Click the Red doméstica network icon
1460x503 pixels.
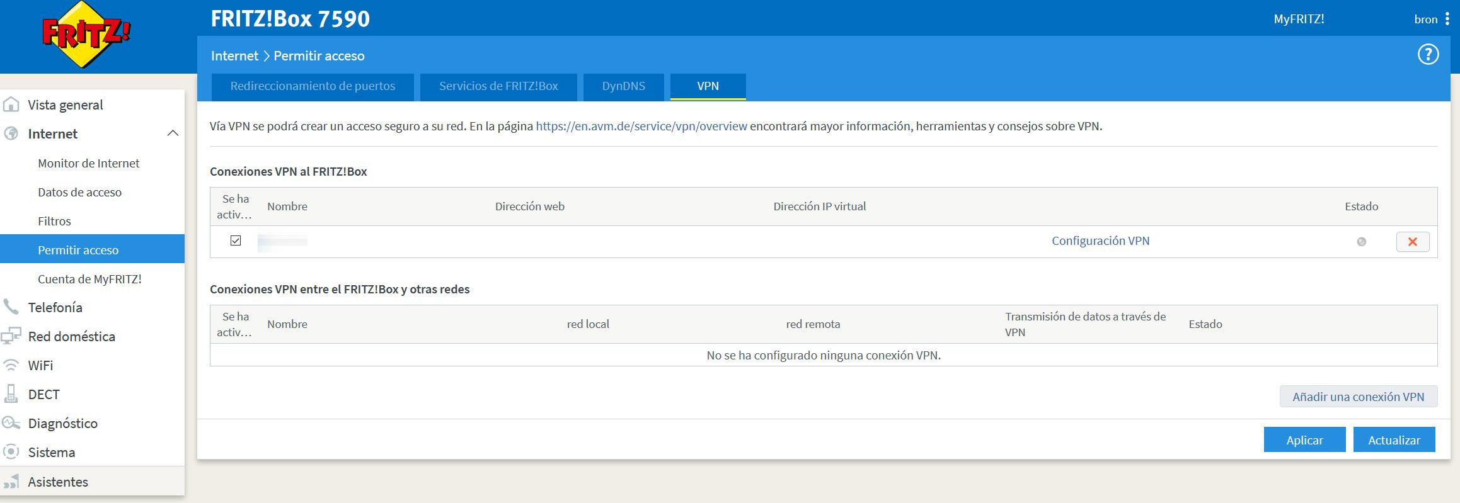coord(11,336)
